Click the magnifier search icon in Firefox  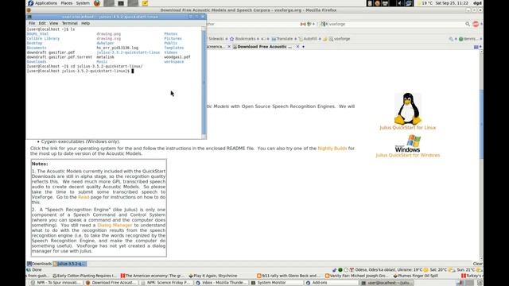pos(468,24)
